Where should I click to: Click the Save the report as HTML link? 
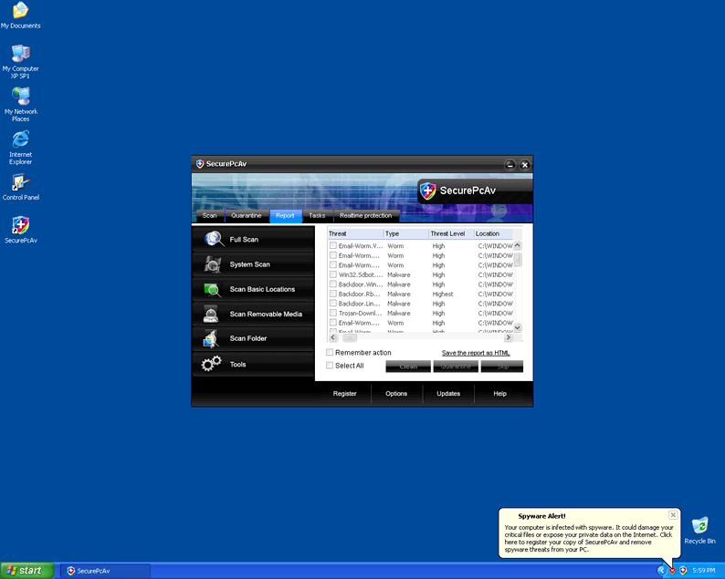coord(476,353)
